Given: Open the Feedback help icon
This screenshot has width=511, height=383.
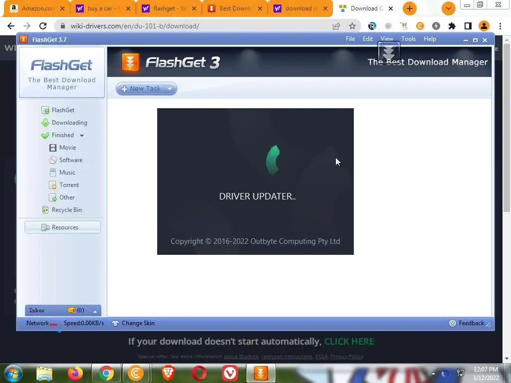Looking at the screenshot, I should click(x=452, y=323).
